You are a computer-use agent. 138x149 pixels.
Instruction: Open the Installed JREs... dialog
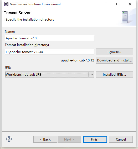pos(114,75)
